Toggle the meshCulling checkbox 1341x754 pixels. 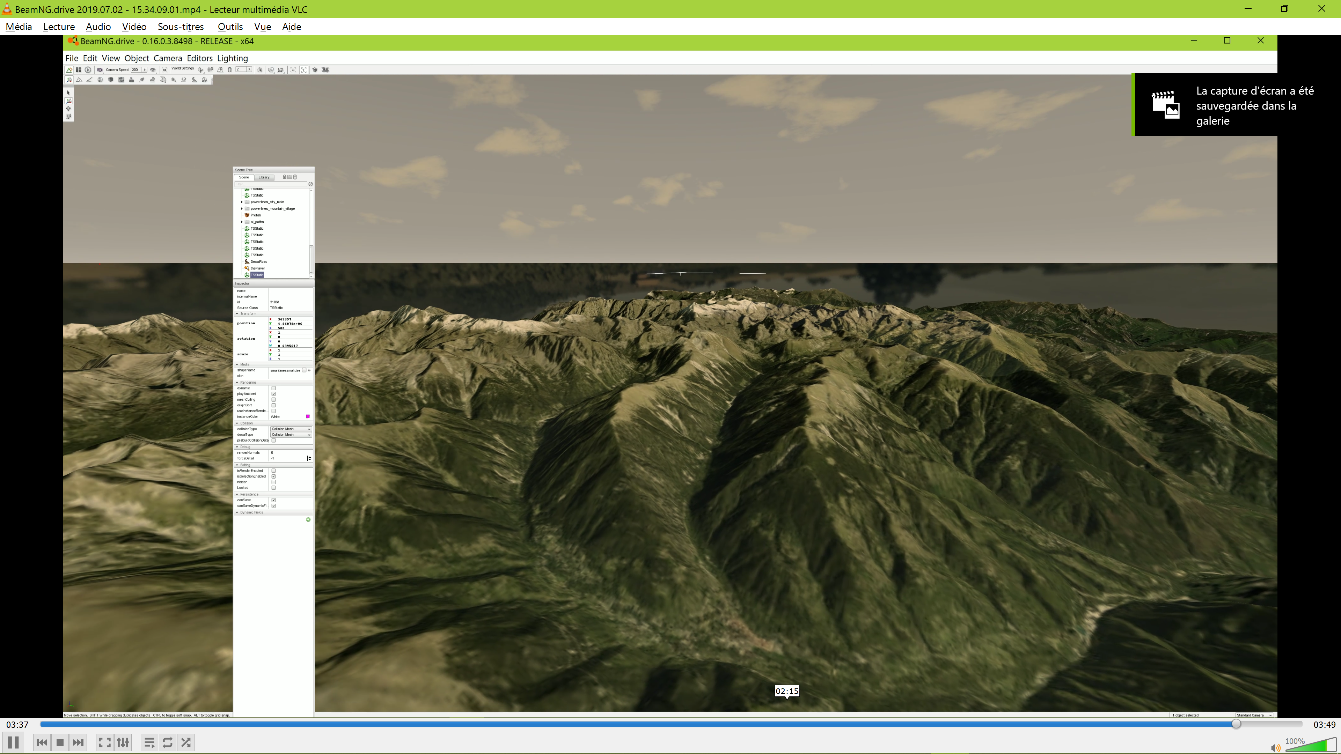pyautogui.click(x=273, y=400)
